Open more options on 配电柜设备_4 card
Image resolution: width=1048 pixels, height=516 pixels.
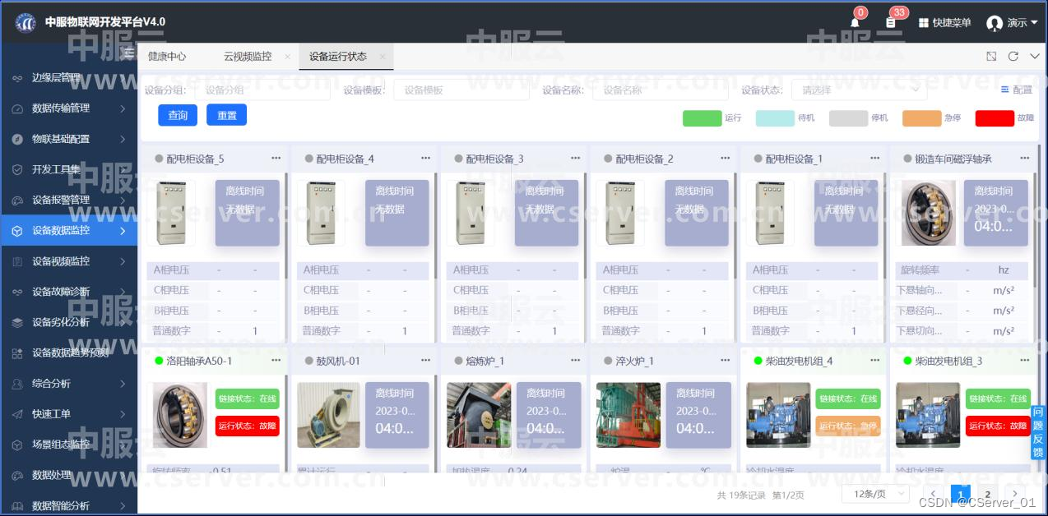click(425, 158)
